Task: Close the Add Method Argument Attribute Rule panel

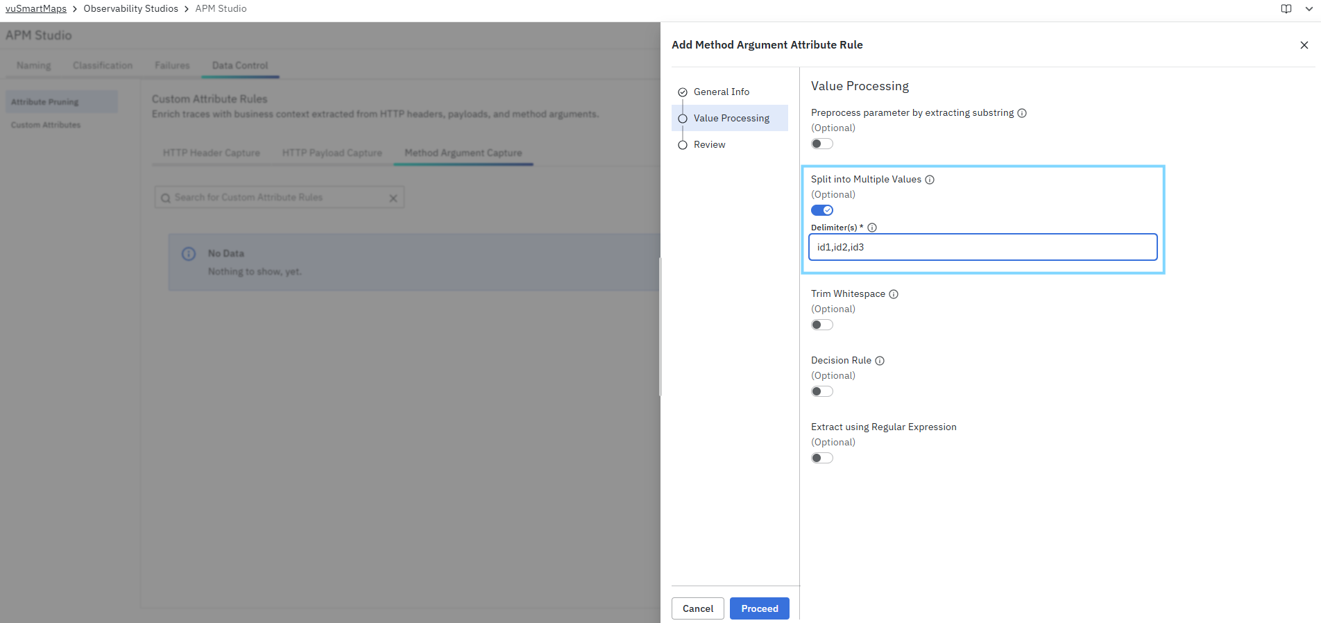Action: [1304, 45]
